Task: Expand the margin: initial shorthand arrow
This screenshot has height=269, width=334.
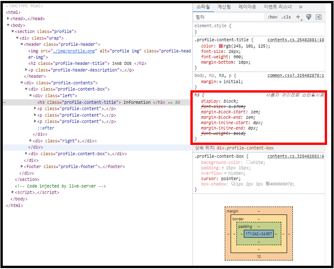Action: click(221, 82)
